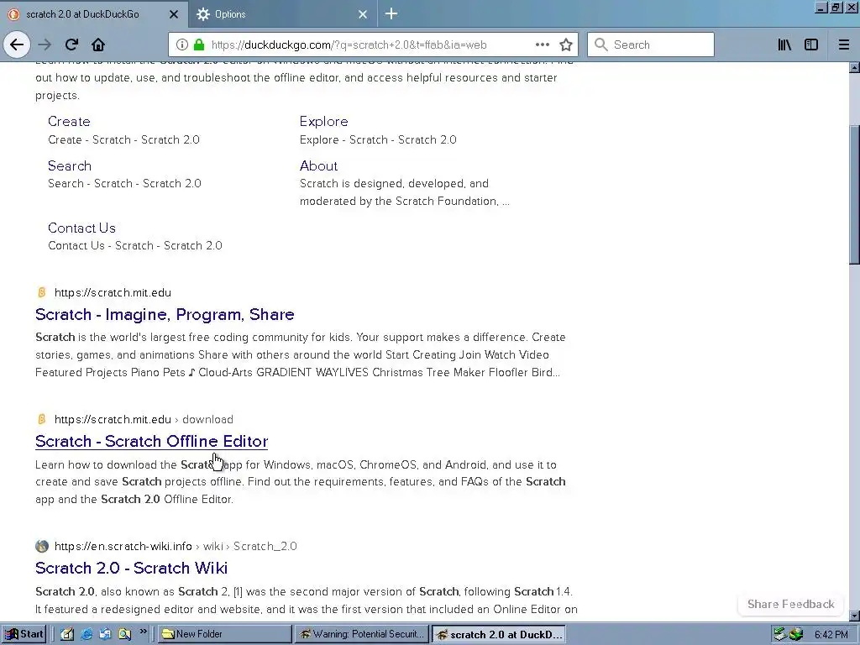This screenshot has width=860, height=645.
Task: Open Scratch 2.0 - Scratch Wiki result
Action: click(x=131, y=568)
